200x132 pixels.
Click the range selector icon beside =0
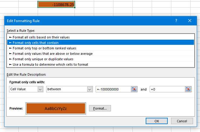[x=188, y=89]
